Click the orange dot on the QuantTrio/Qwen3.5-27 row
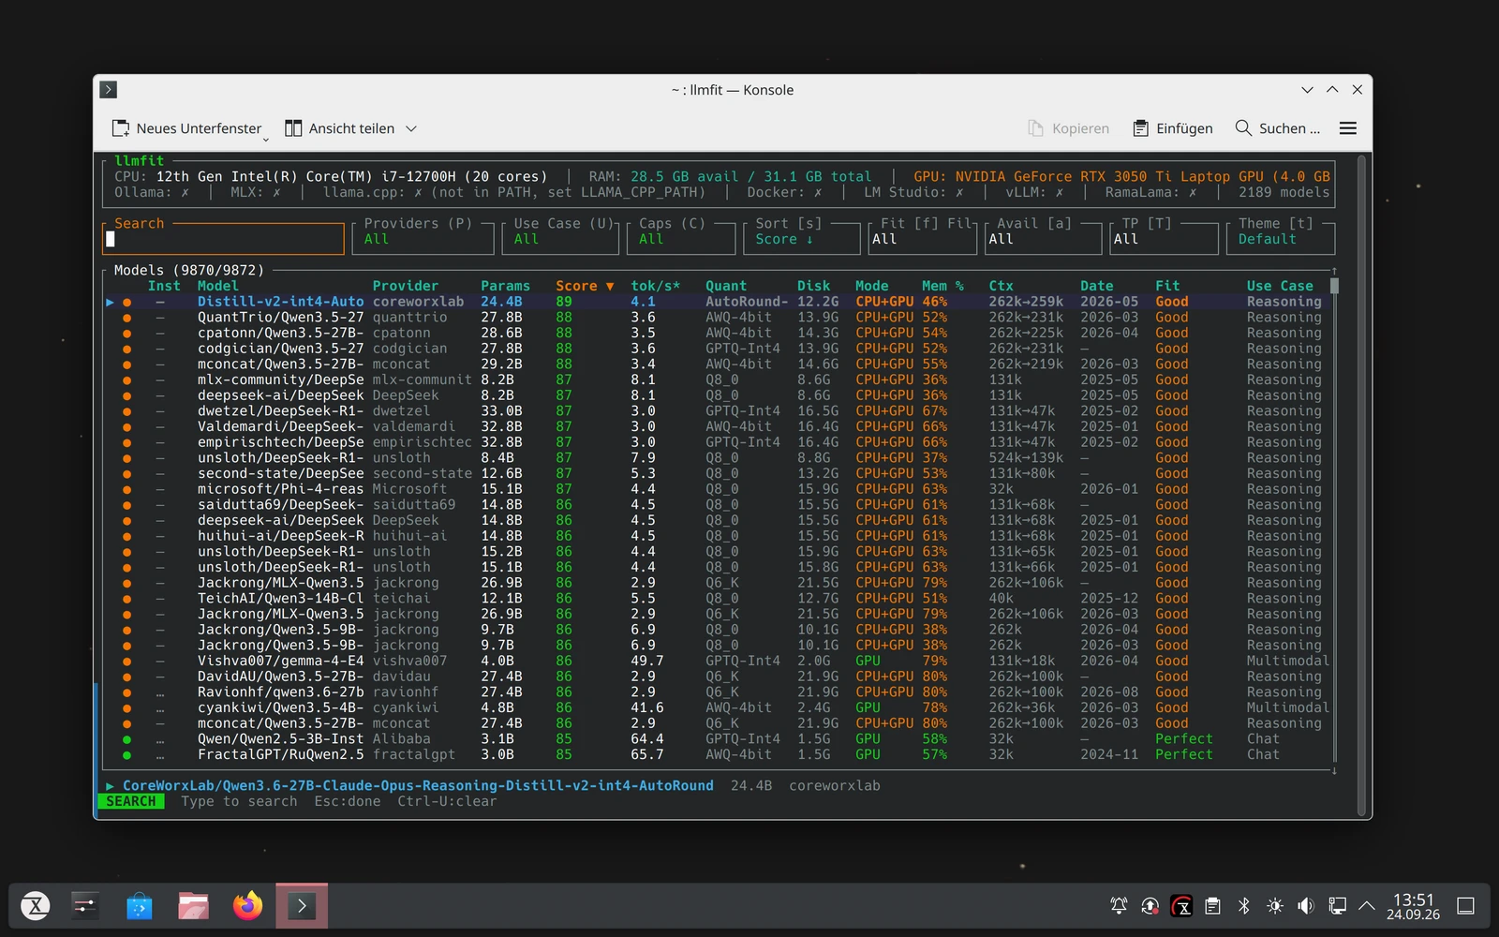 point(126,318)
